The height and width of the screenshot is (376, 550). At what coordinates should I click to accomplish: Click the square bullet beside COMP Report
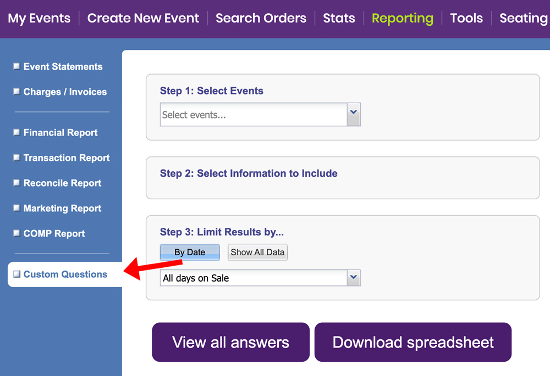[x=16, y=233]
